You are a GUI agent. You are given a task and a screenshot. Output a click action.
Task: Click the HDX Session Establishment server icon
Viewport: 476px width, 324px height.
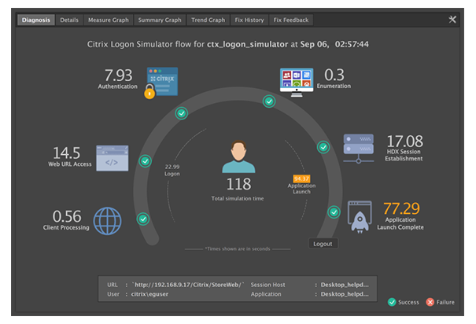(359, 149)
